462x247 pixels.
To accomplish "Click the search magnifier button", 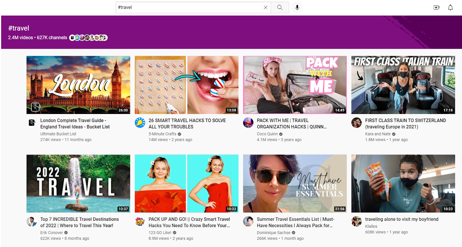I will pyautogui.click(x=280, y=8).
